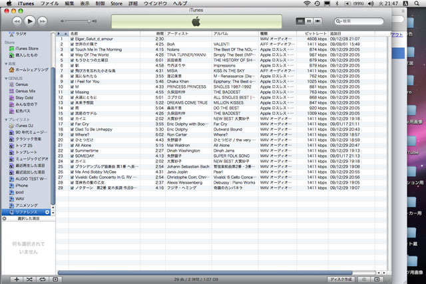Click the next track forward button
Viewport: 426px width, 284px height.
tap(43, 21)
